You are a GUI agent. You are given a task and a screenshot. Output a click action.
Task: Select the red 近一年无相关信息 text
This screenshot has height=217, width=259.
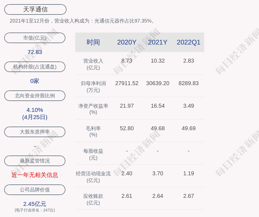[x=35, y=175]
